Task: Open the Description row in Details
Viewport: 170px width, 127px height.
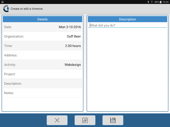Action: pyautogui.click(x=42, y=83)
